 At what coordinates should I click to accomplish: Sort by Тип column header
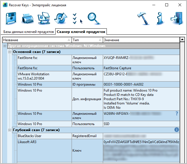[87, 40]
